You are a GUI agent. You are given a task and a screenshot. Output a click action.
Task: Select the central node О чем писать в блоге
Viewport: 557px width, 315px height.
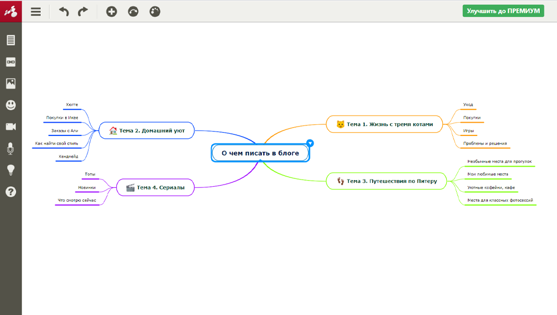pos(260,153)
